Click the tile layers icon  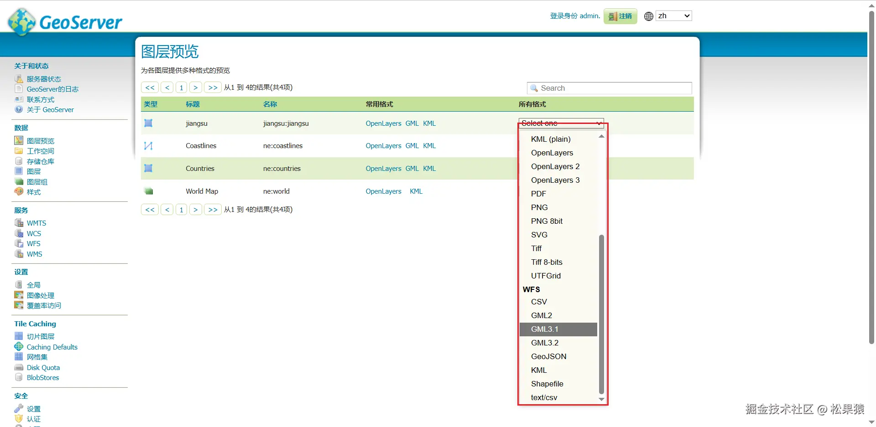(19, 336)
